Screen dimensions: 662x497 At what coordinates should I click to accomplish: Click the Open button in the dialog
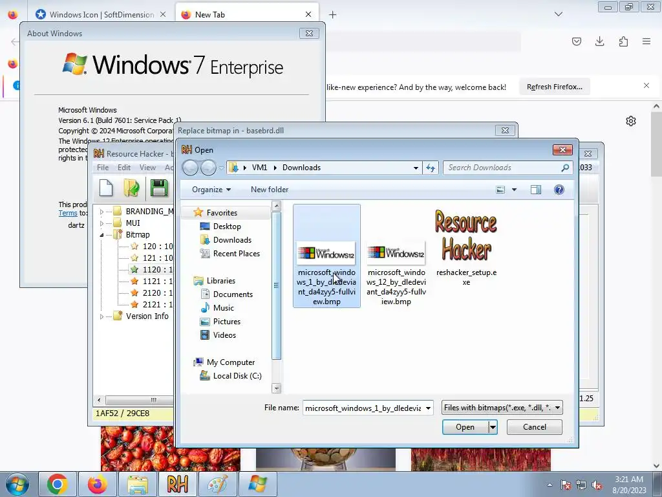(465, 427)
